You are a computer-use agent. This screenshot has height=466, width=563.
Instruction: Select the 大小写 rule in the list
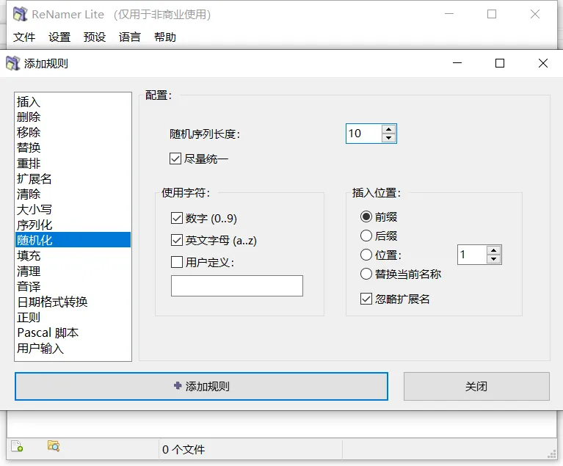click(73, 209)
